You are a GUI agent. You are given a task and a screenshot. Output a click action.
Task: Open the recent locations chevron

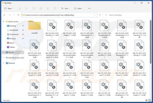14,15
